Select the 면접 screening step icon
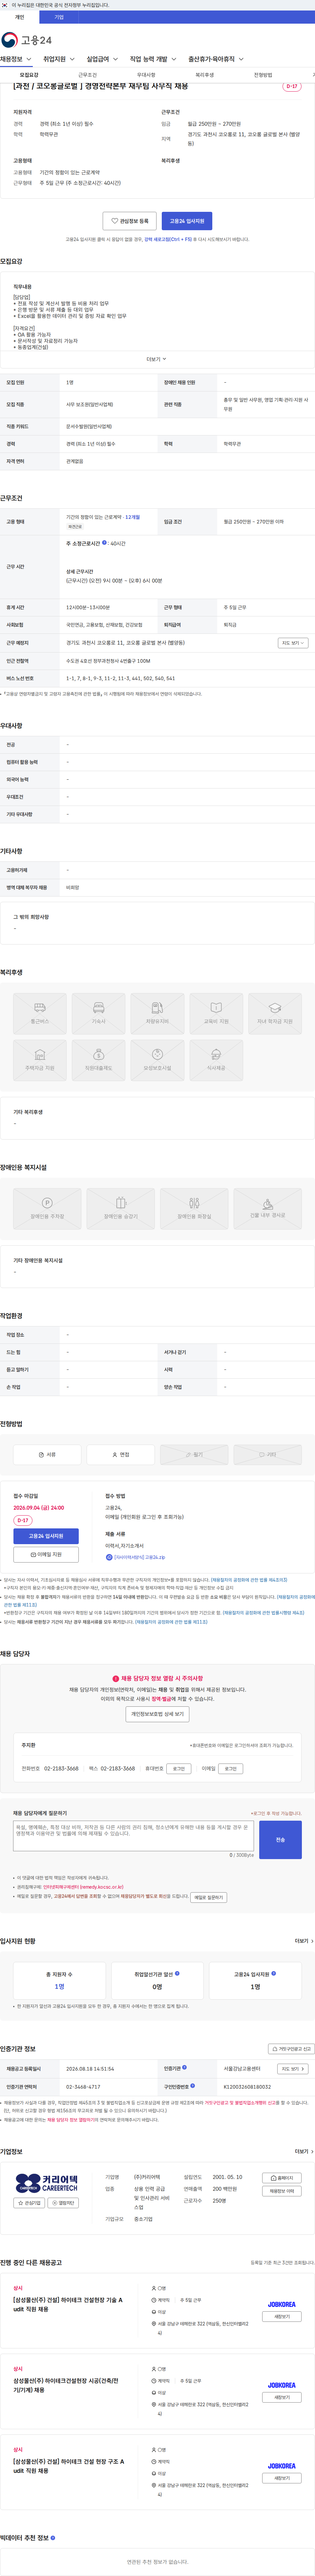Screen dimensions: 315x2576 (x=121, y=1455)
